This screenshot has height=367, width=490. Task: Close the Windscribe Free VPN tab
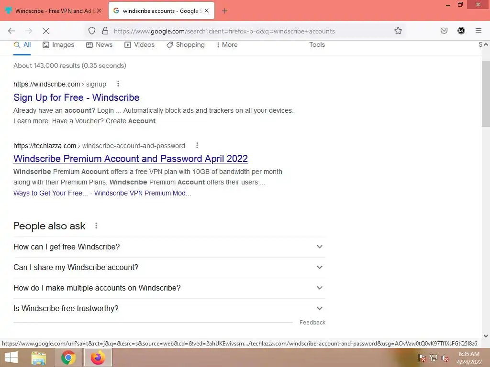(99, 11)
